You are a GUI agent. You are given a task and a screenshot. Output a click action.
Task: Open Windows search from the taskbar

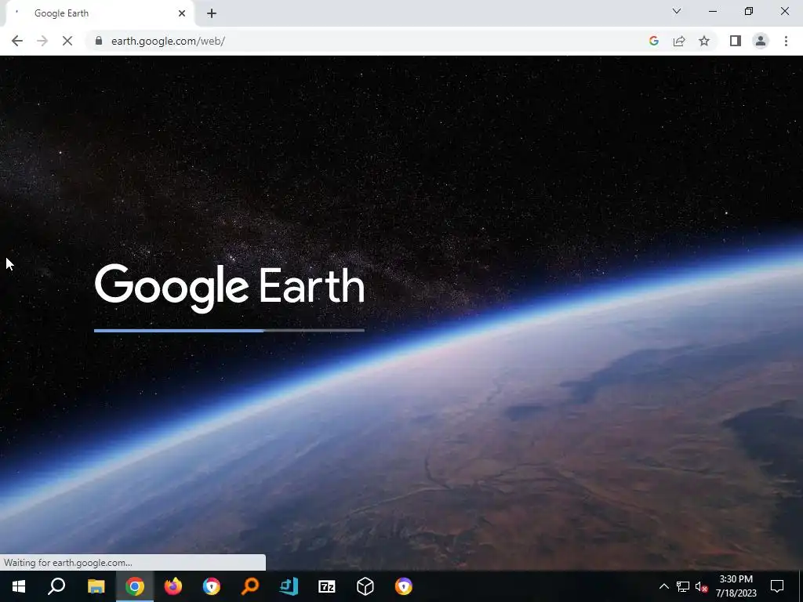click(x=56, y=586)
